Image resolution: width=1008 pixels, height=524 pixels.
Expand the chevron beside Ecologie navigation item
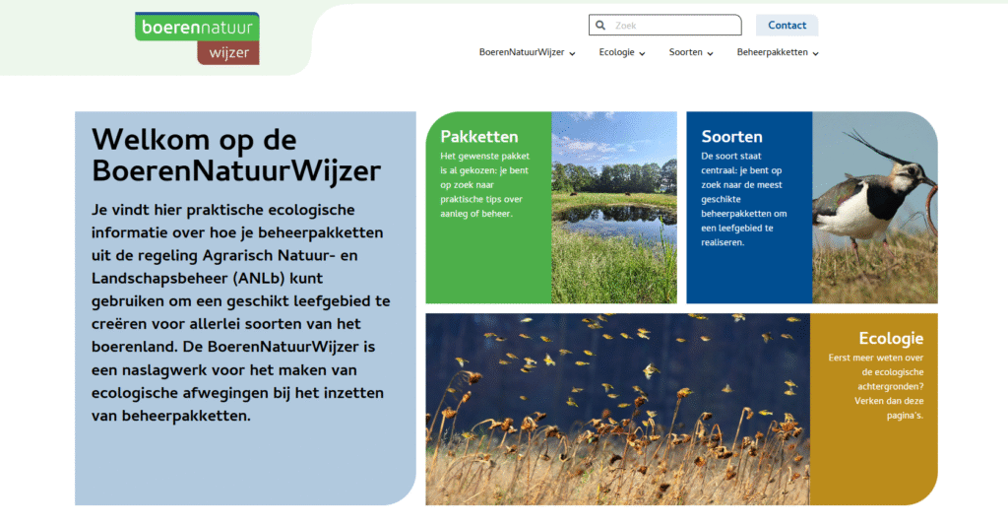[x=642, y=53]
